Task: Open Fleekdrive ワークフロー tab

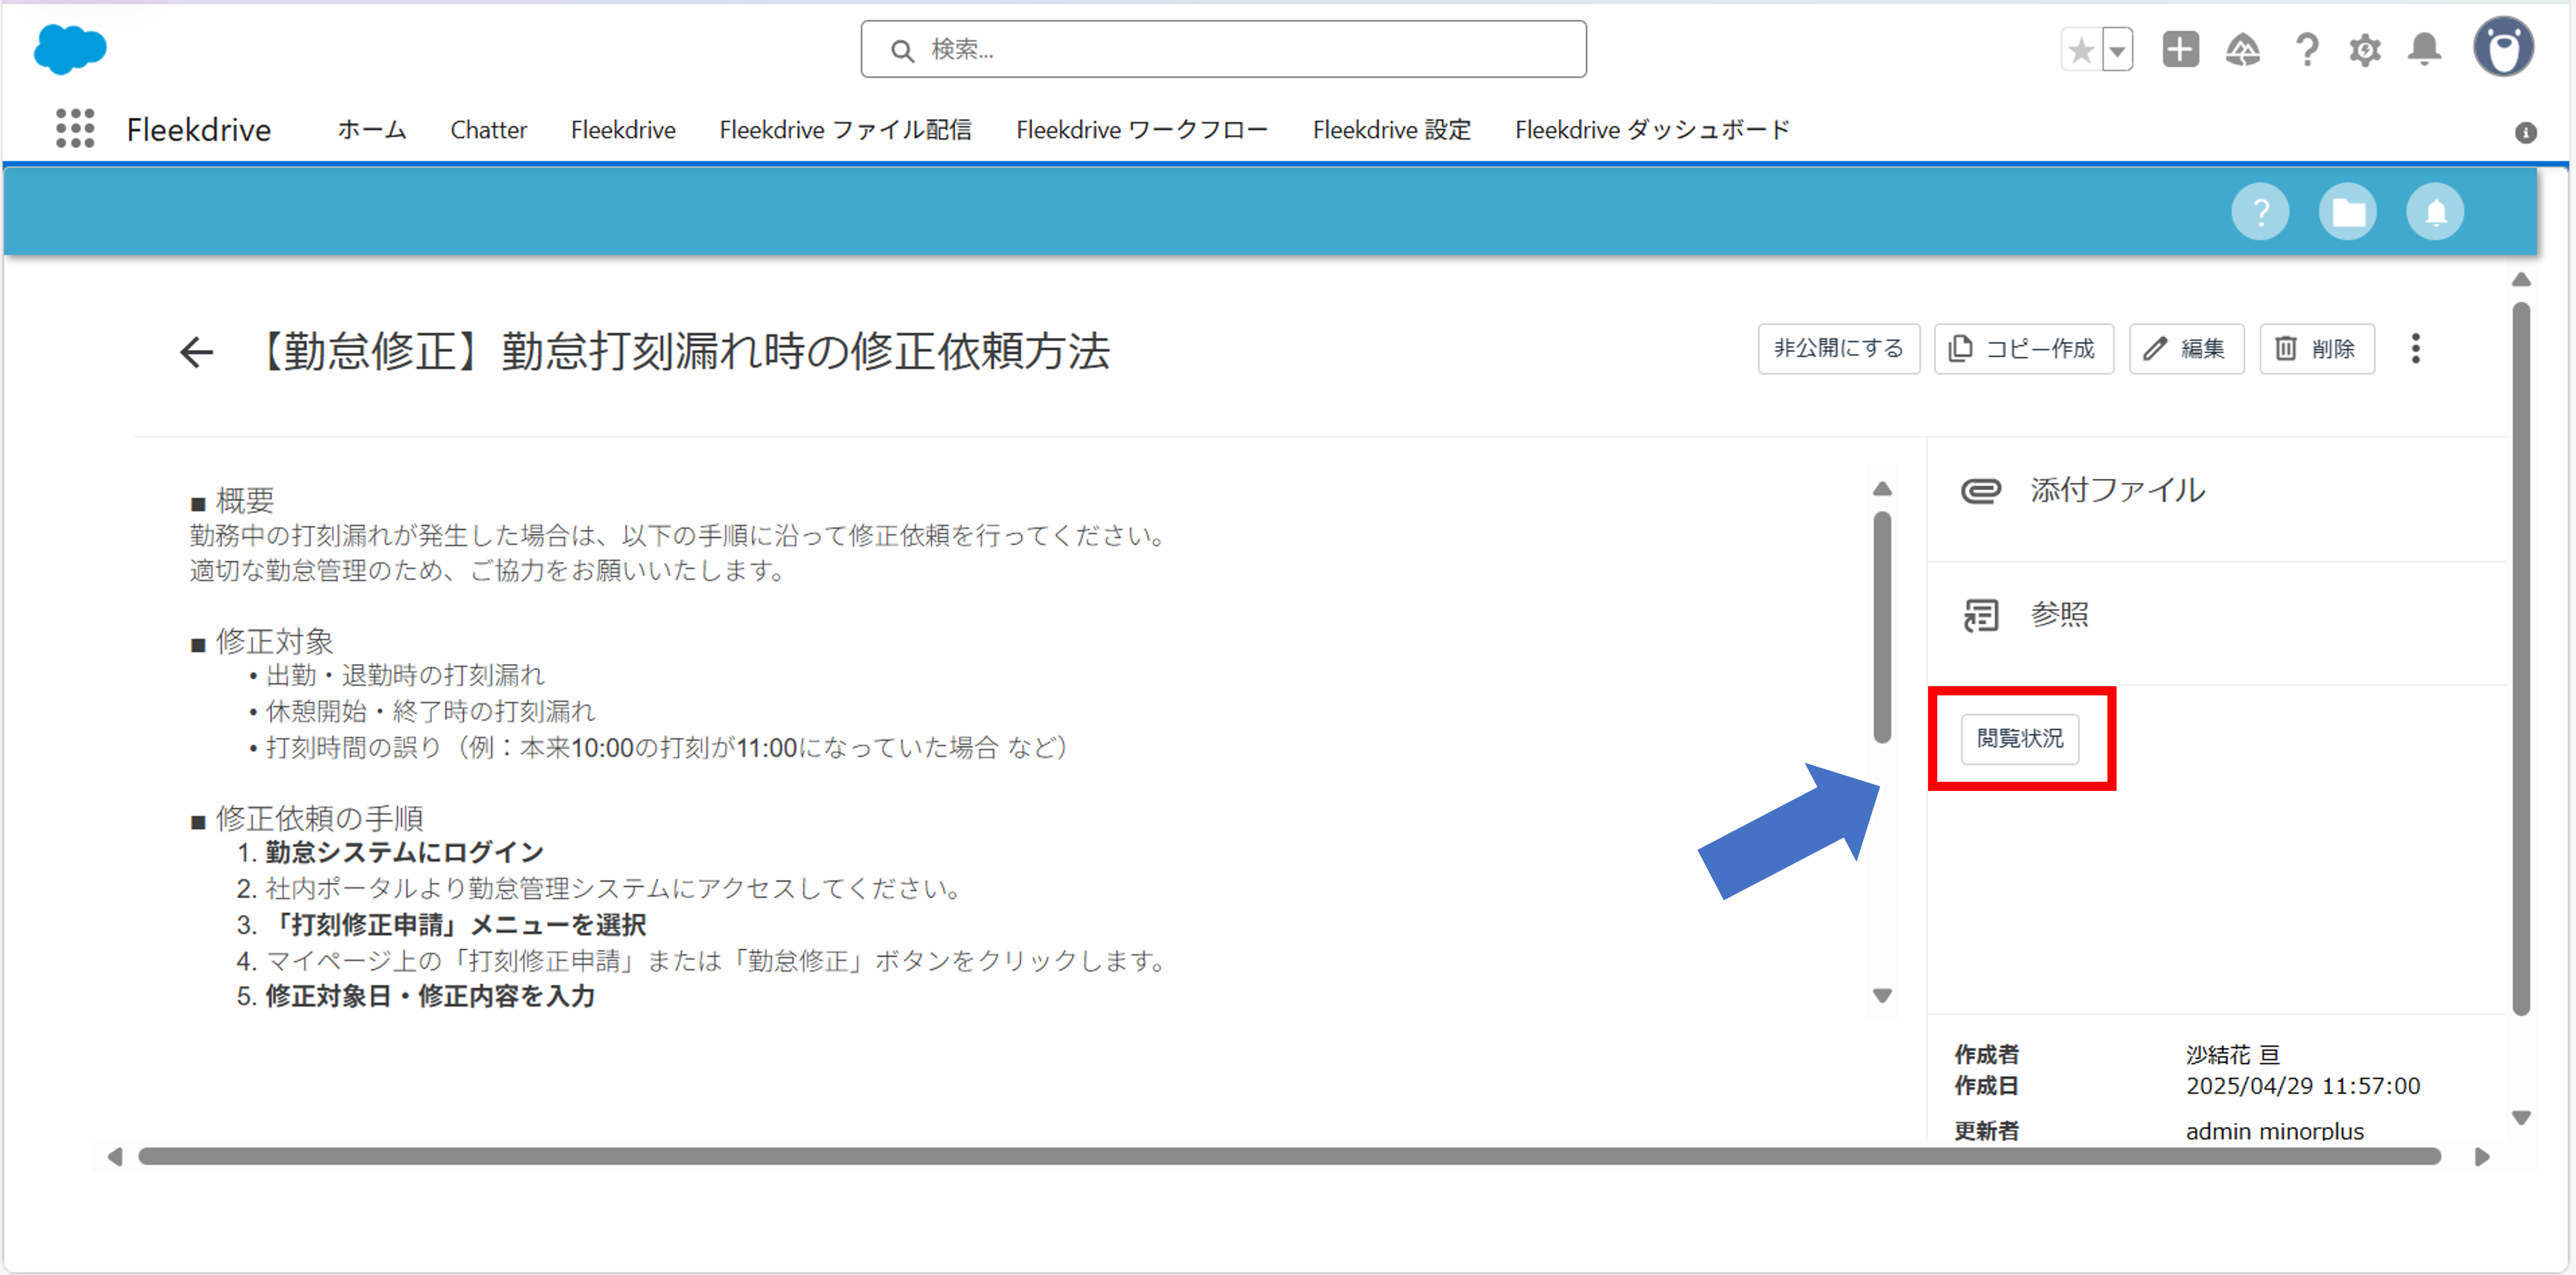Action: pyautogui.click(x=1142, y=130)
